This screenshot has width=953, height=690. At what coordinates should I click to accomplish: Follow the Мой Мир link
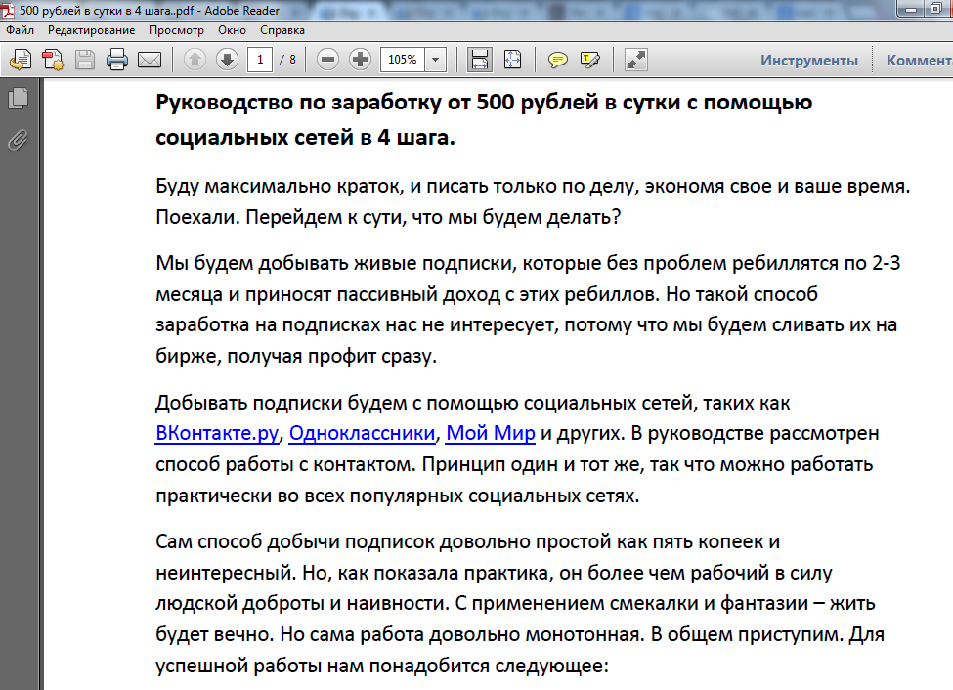click(491, 433)
